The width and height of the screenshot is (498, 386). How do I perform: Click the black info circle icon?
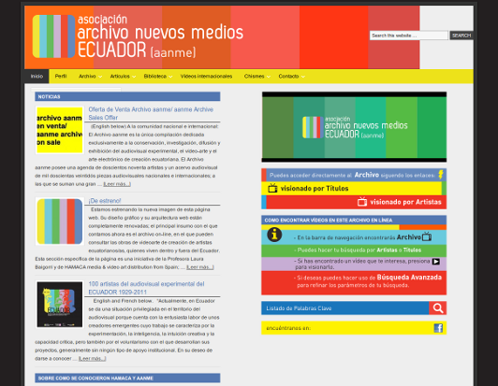coord(274,235)
